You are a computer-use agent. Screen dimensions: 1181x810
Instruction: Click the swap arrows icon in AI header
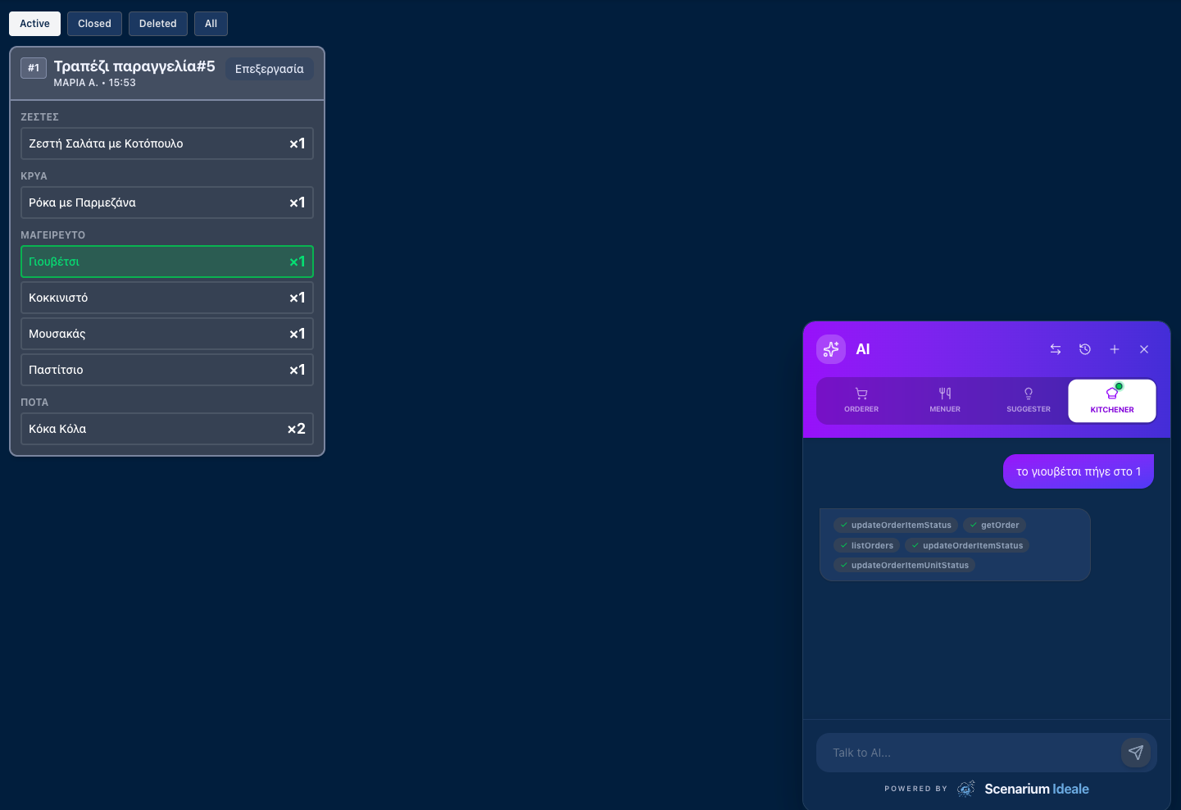click(1056, 349)
